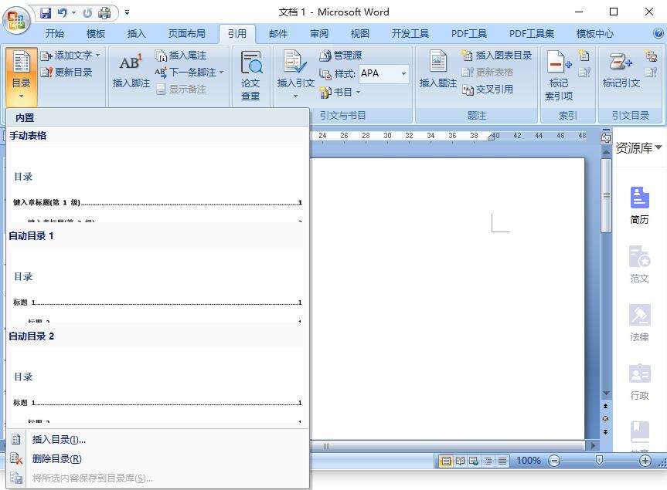Choose the 自动目录 2 gallery entry
Image resolution: width=667 pixels, height=490 pixels.
(x=155, y=377)
